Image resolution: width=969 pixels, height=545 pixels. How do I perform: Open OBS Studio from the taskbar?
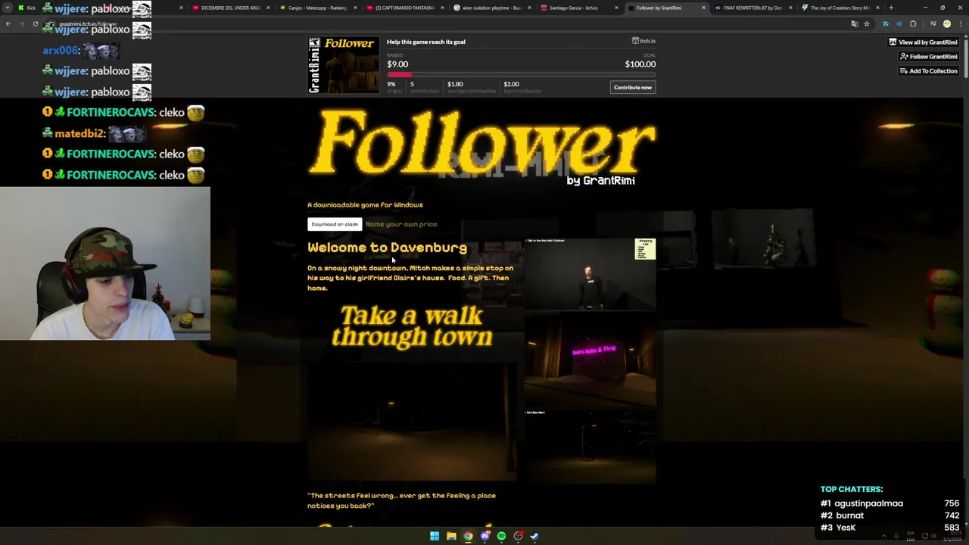(x=518, y=536)
